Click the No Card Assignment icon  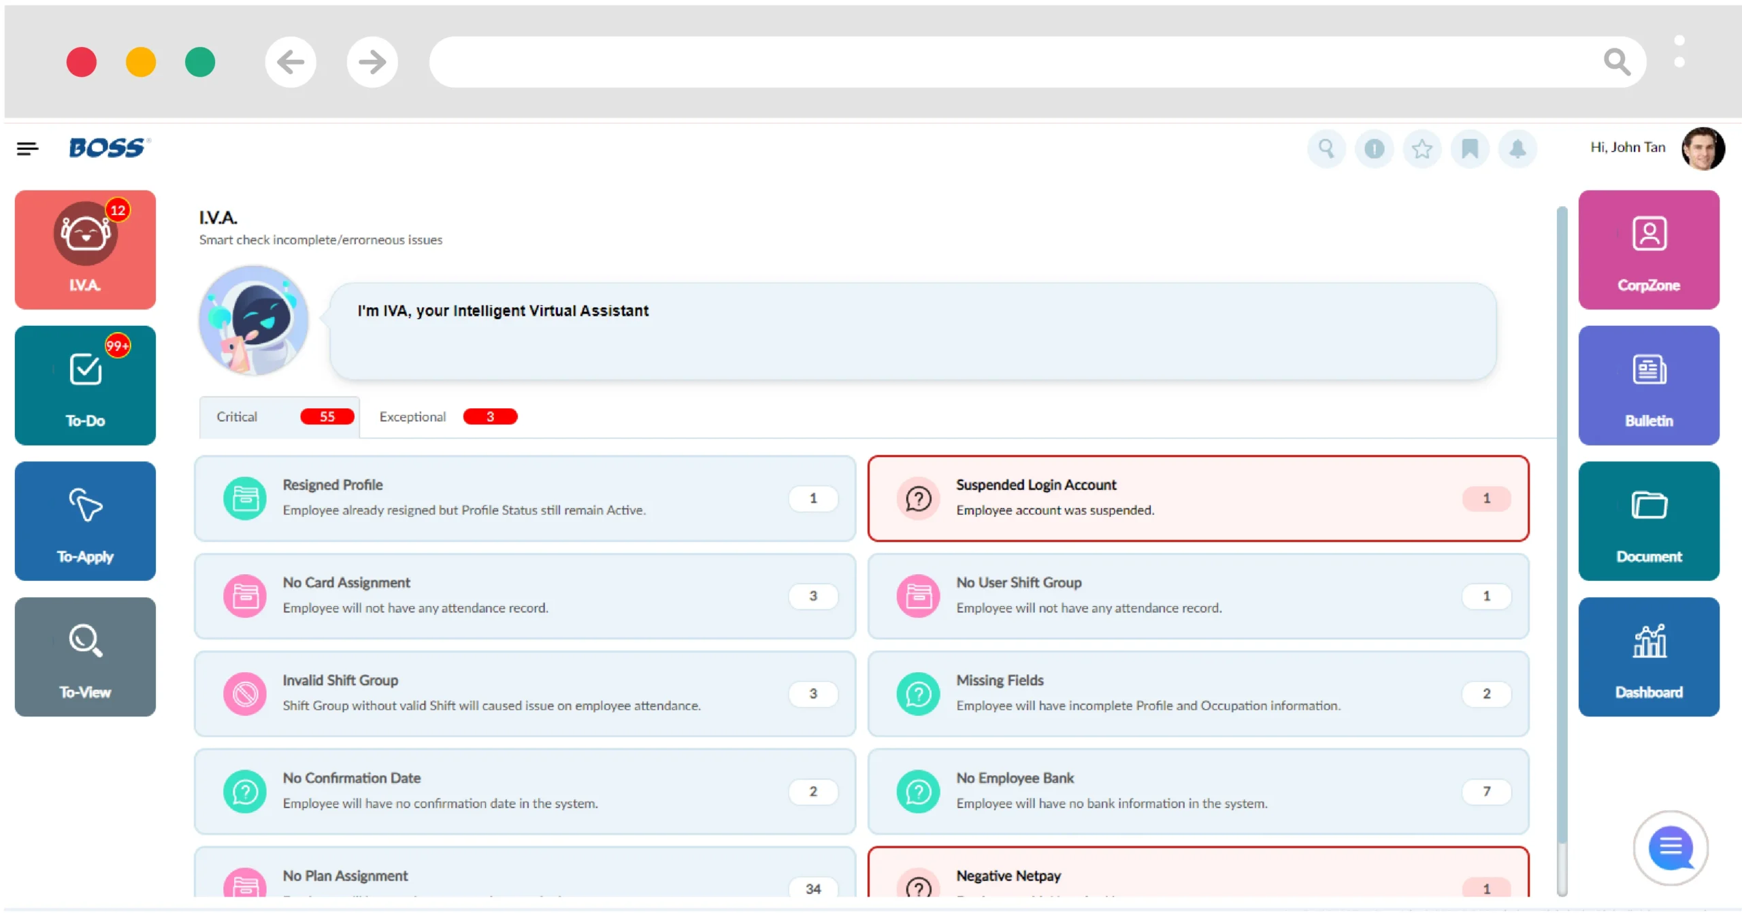coord(245,596)
